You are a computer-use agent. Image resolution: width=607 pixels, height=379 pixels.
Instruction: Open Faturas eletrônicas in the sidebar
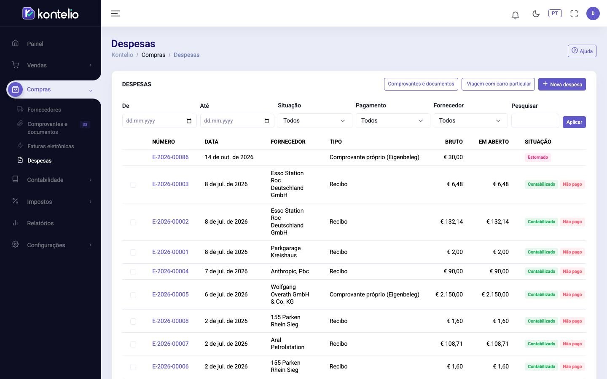click(51, 146)
